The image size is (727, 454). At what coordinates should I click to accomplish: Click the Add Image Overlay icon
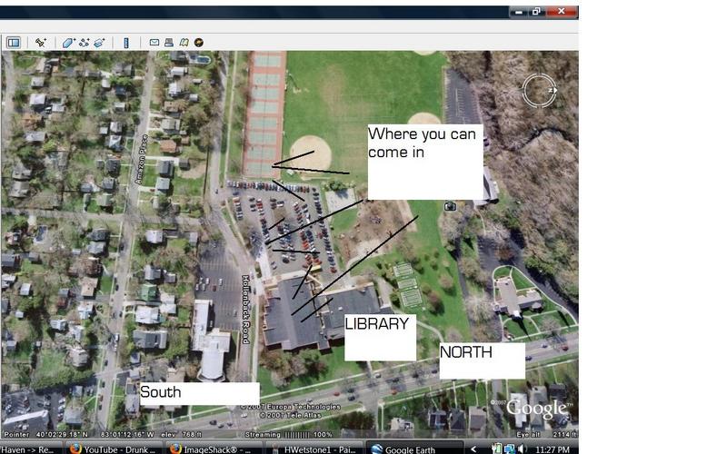[99, 42]
